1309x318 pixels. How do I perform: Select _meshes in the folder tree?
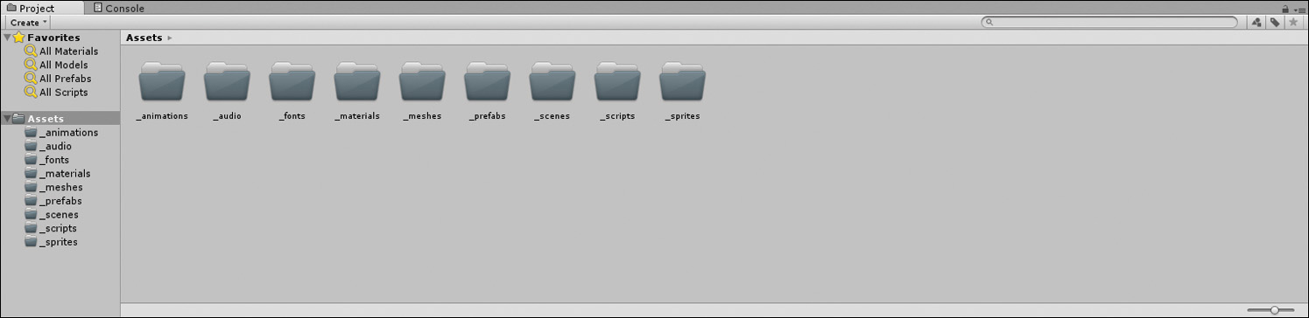[53, 187]
